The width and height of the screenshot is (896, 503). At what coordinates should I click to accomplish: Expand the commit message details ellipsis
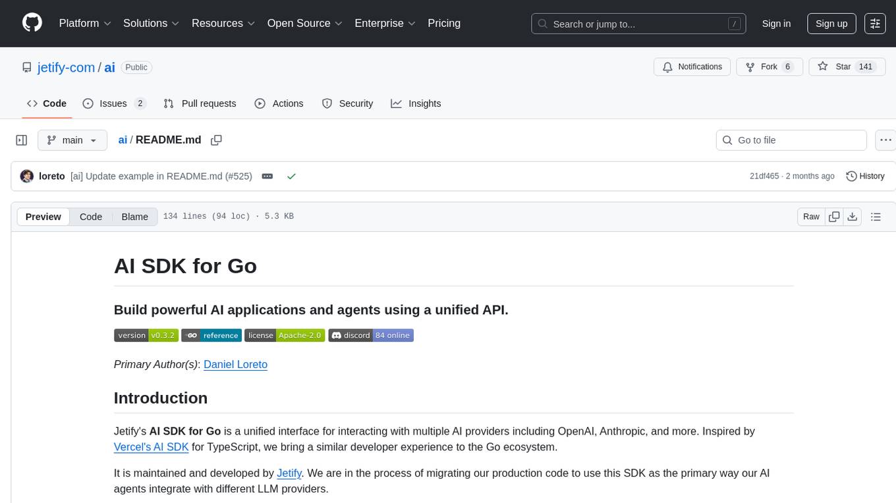267,176
